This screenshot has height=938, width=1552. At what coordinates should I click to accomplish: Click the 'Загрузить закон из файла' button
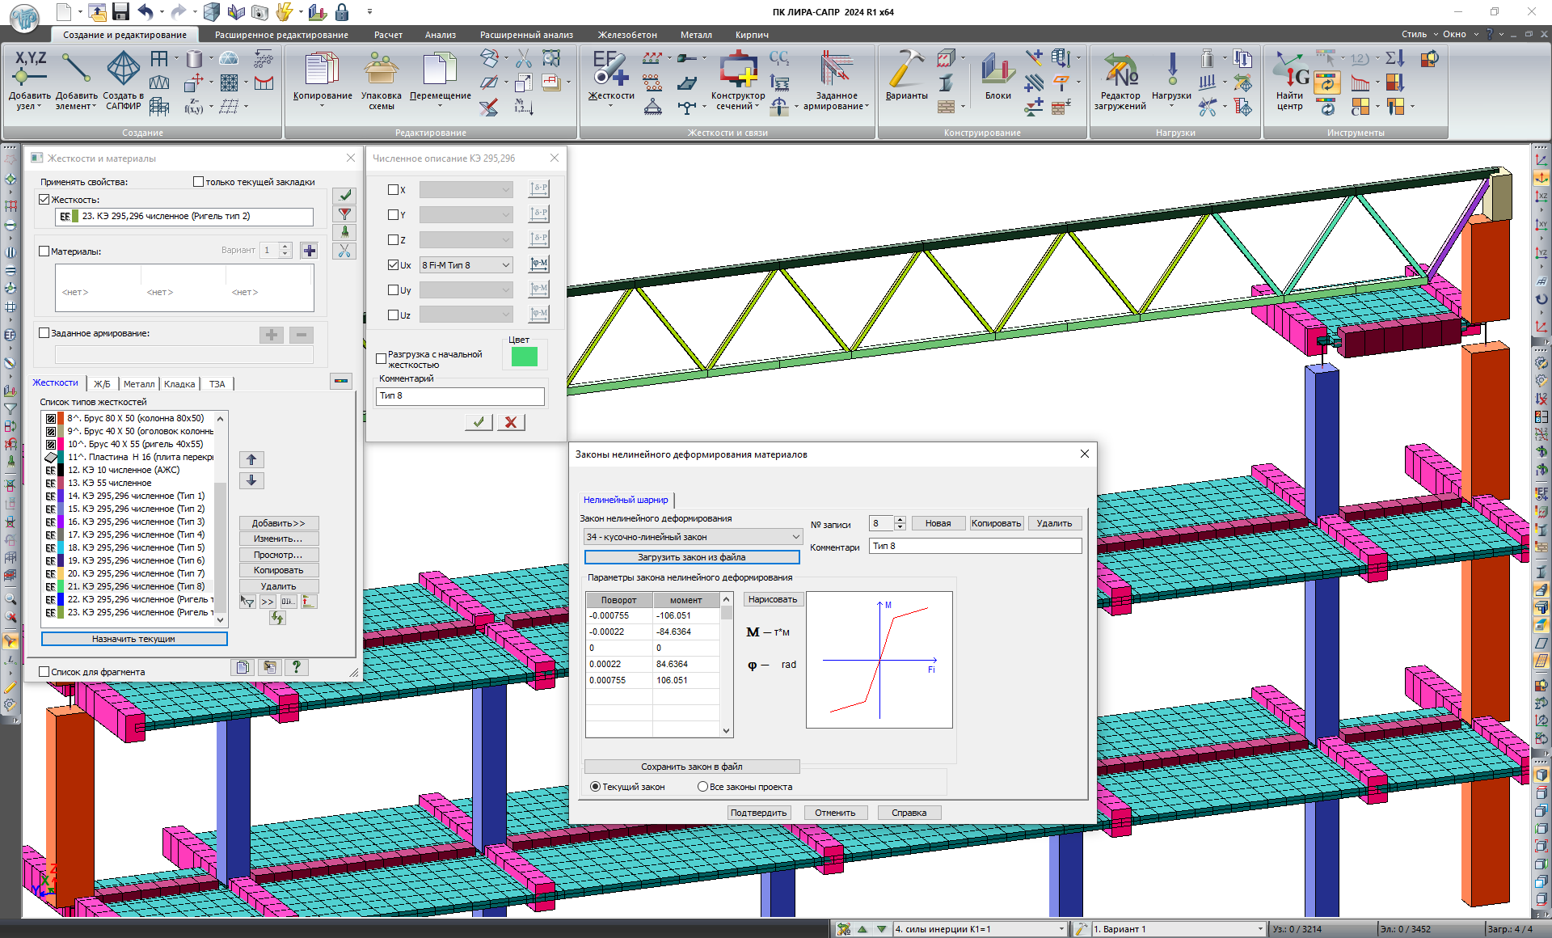tap(691, 557)
